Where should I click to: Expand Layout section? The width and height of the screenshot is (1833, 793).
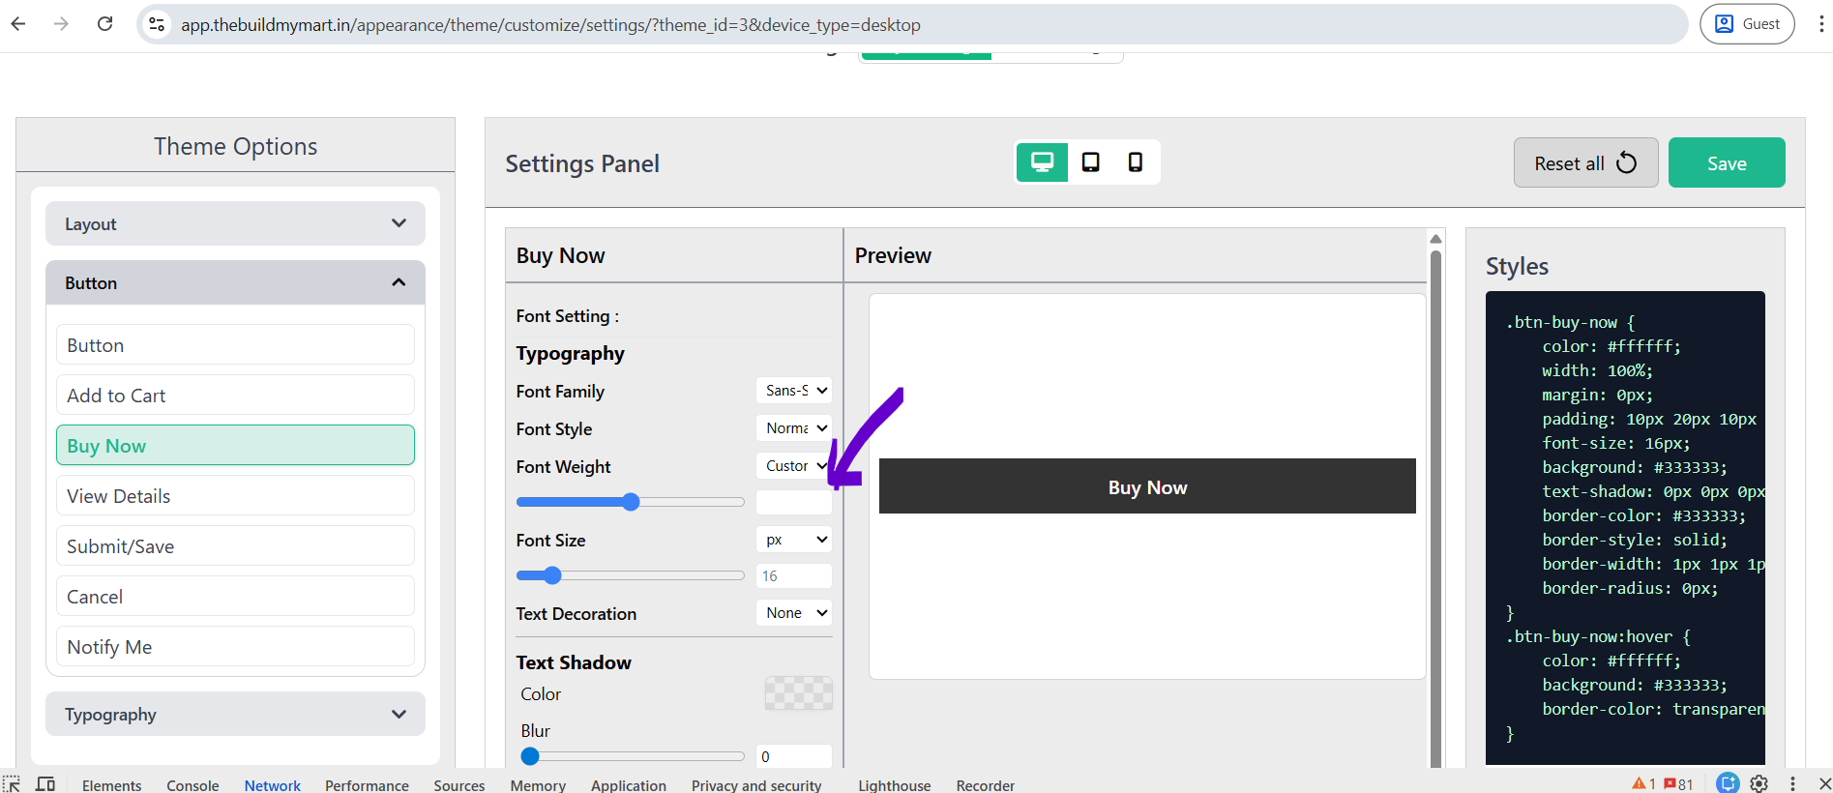[x=235, y=223]
